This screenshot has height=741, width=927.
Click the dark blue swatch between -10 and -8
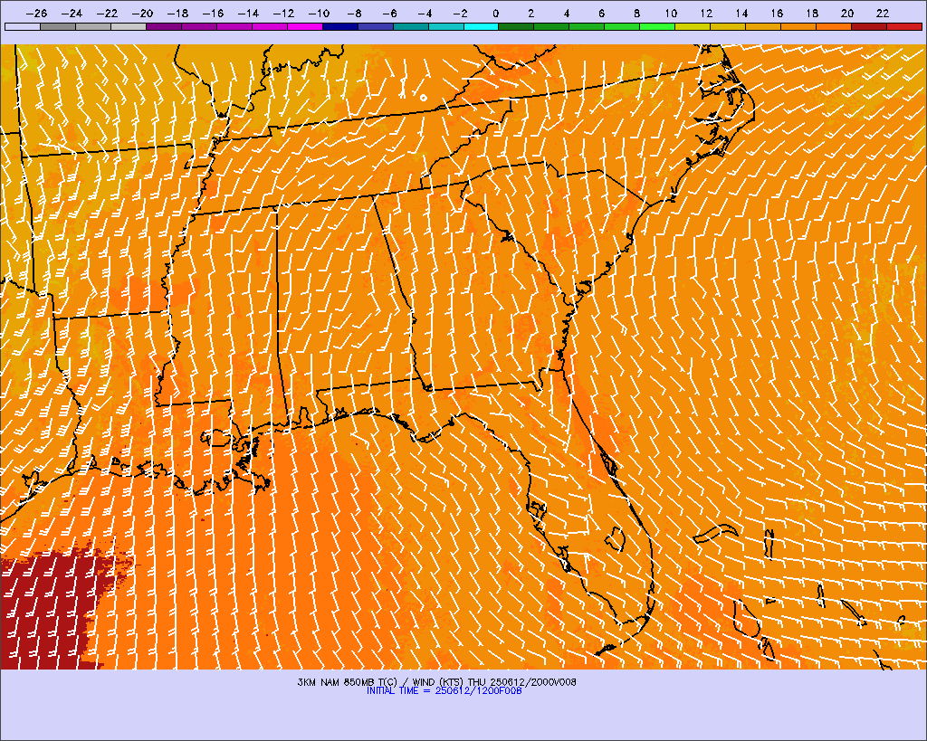point(340,26)
